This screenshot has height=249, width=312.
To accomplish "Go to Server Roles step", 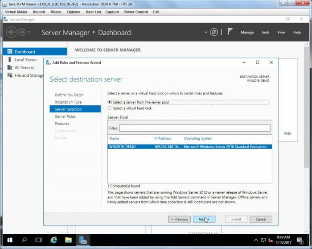I will 65,116.
